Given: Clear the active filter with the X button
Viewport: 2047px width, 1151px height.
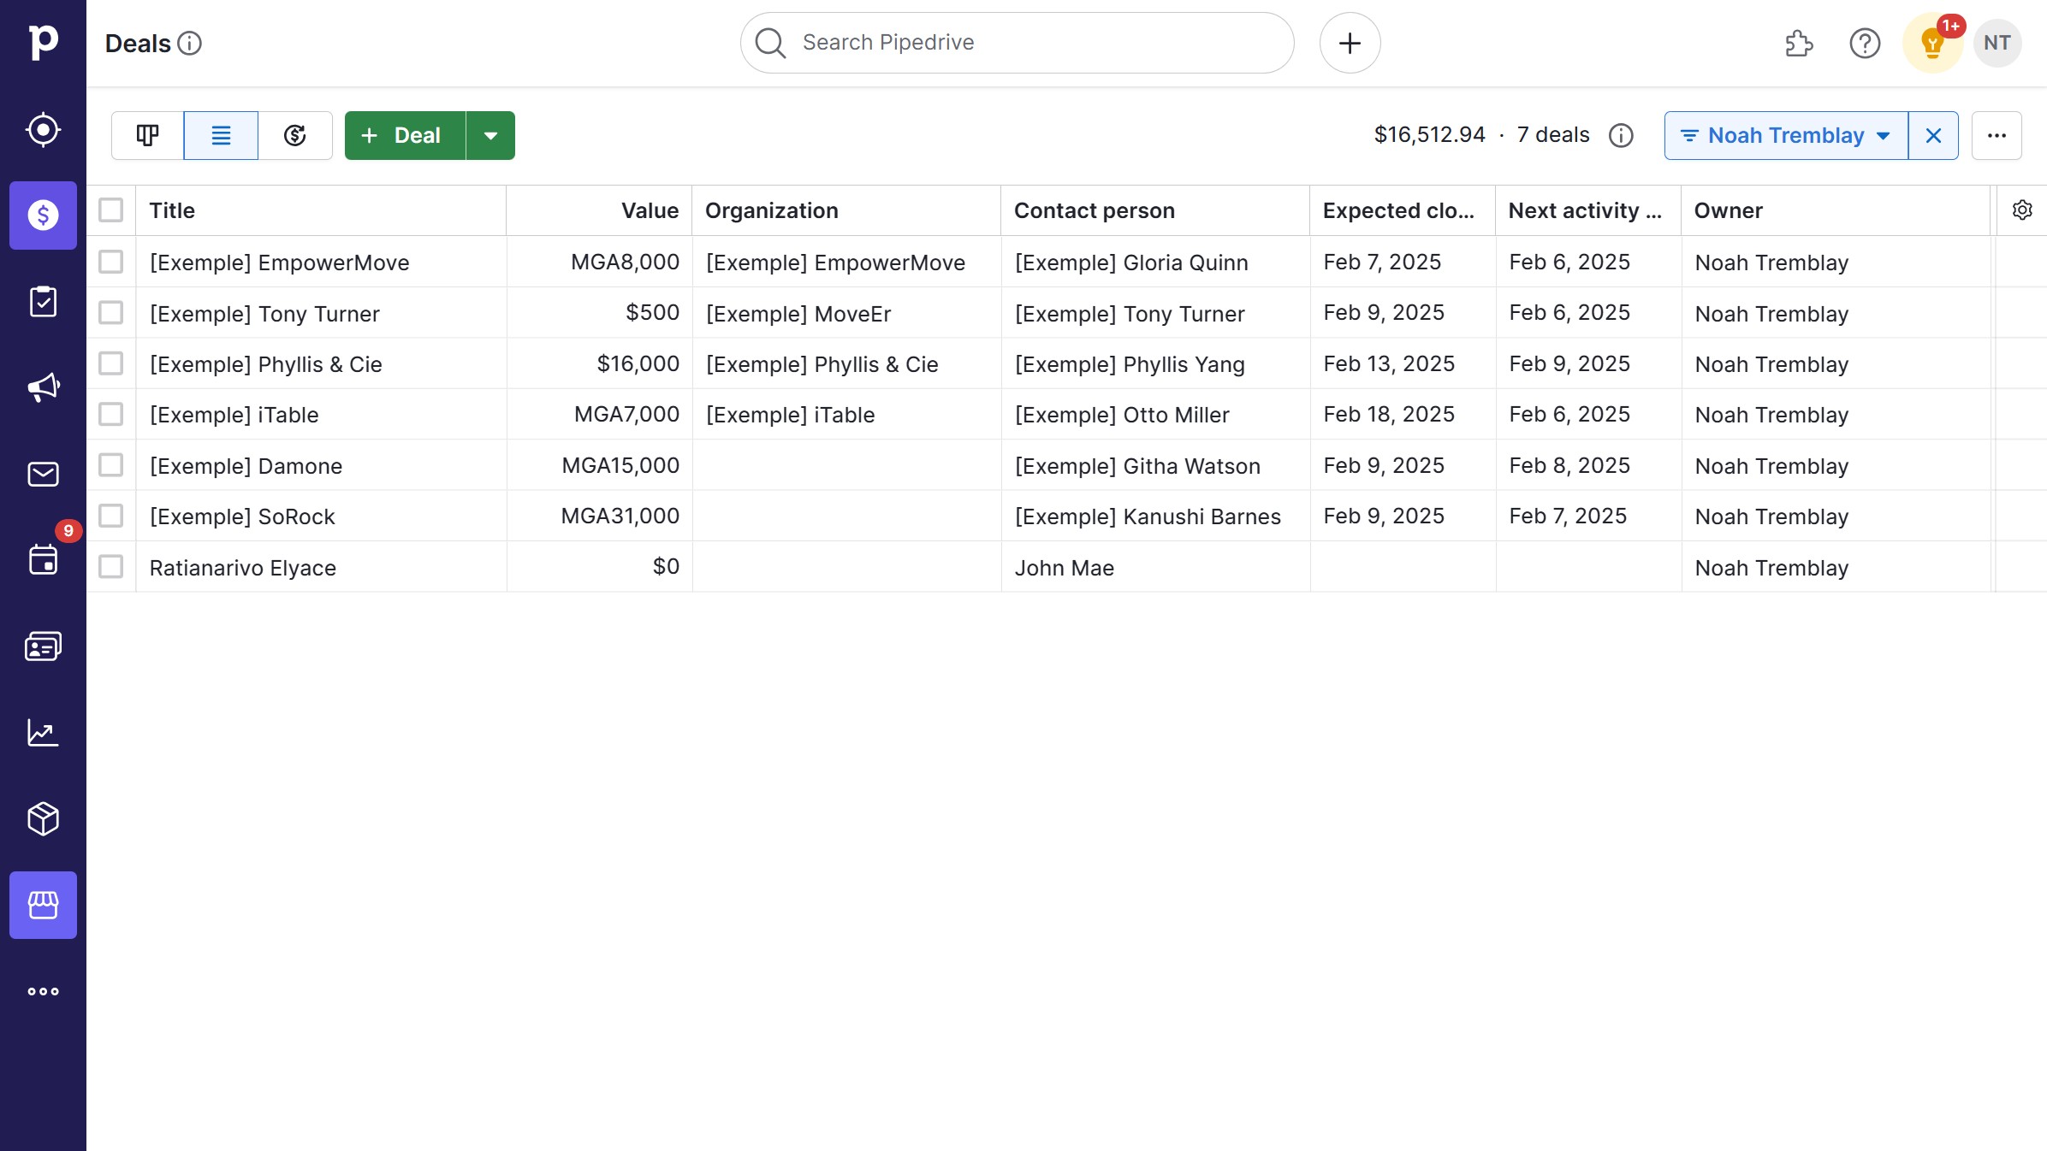Looking at the screenshot, I should [1933, 135].
